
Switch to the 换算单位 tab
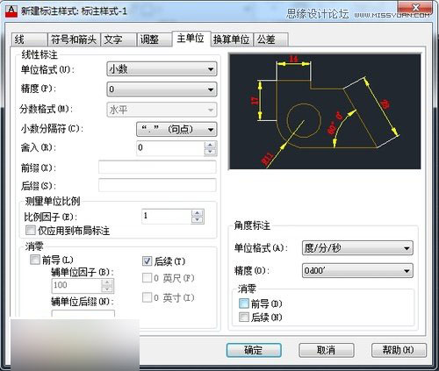tap(232, 39)
